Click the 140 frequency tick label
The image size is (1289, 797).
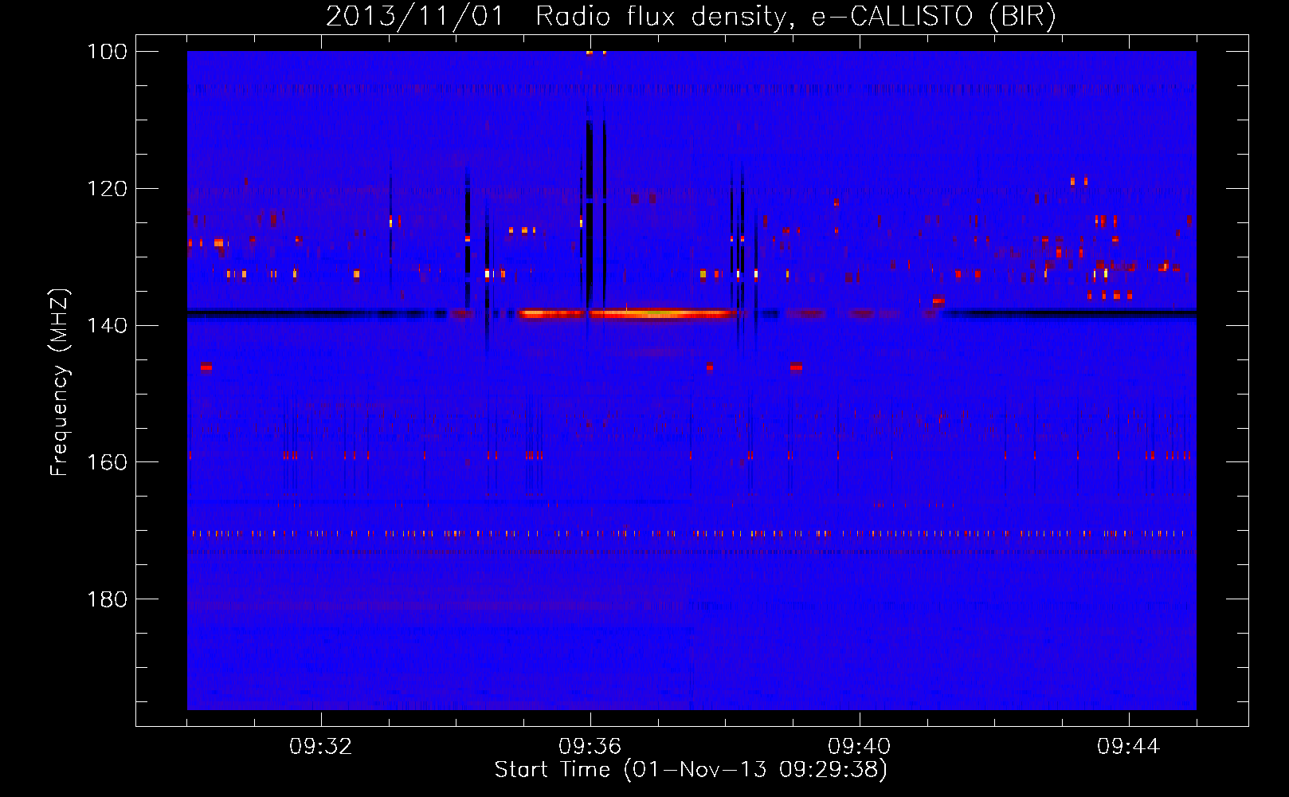click(108, 325)
